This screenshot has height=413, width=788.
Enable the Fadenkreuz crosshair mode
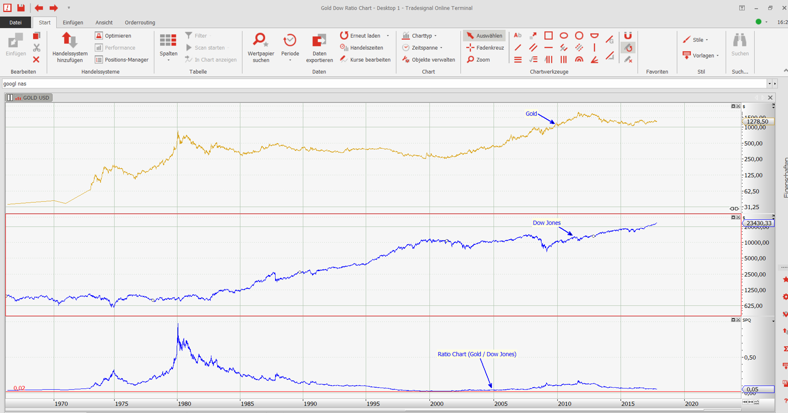(x=485, y=48)
